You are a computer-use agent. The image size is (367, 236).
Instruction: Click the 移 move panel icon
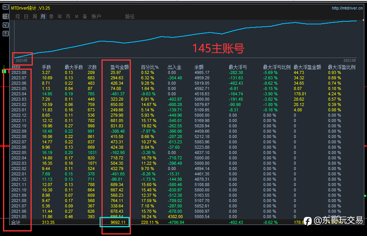(x=6, y=16)
